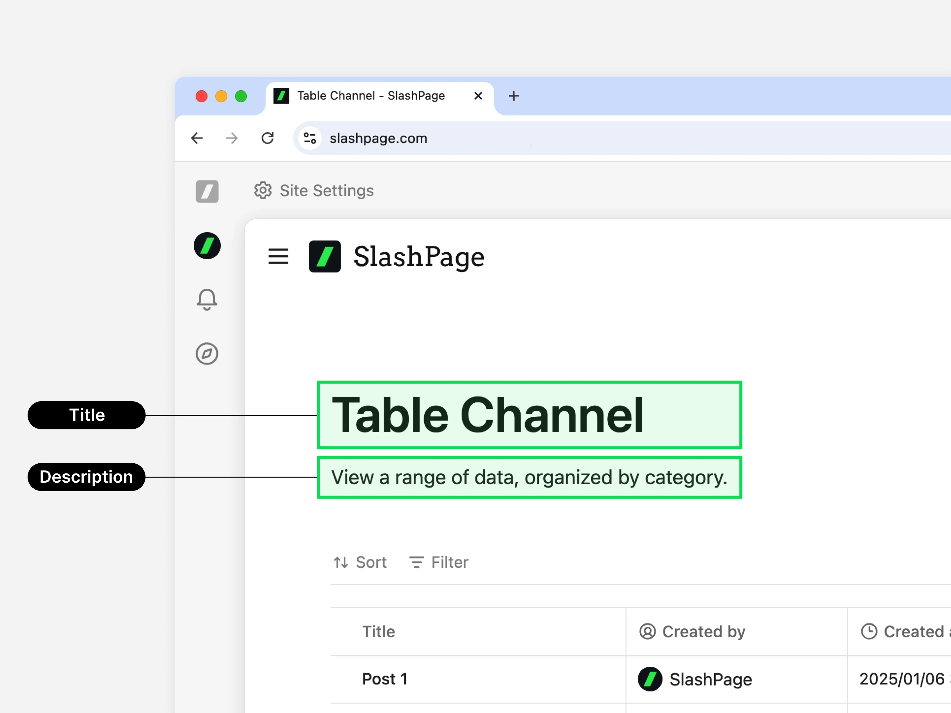The height and width of the screenshot is (713, 951).
Task: Click the SlashPage logo in page header
Action: 325,257
